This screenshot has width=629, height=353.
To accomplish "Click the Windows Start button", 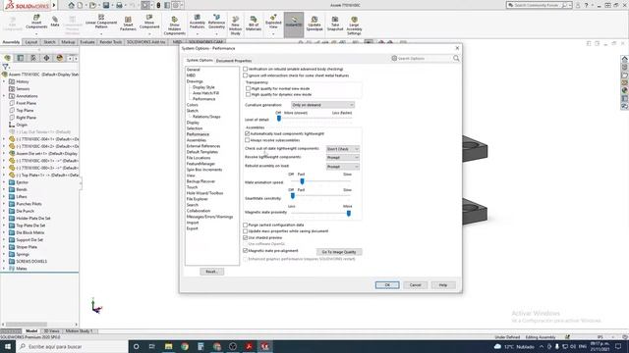I will click(8, 346).
